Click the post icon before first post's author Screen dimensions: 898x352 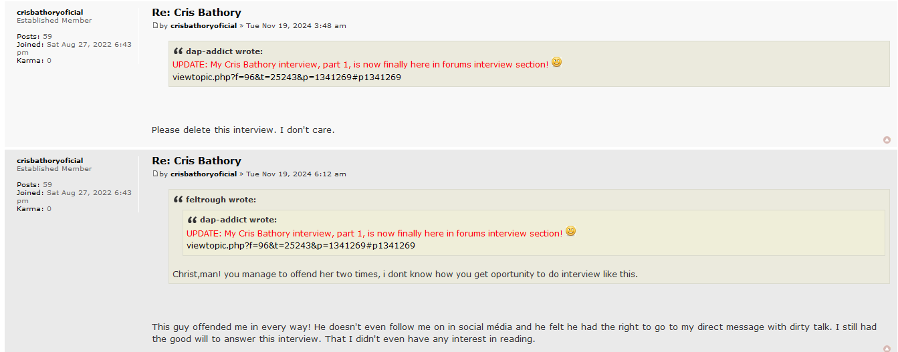[x=155, y=25]
